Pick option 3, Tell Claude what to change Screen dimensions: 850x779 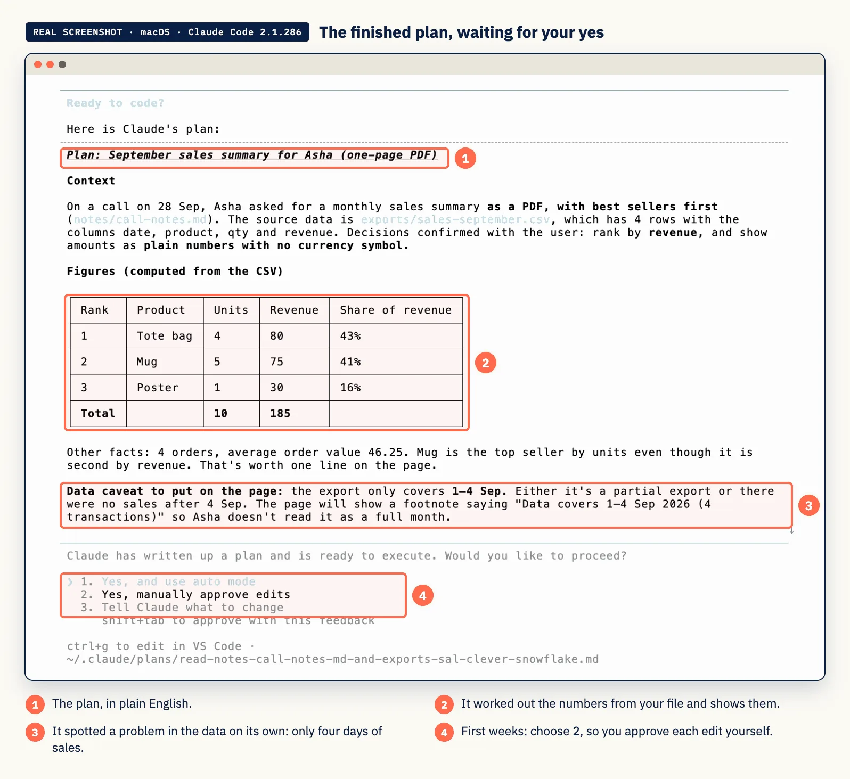coord(182,608)
